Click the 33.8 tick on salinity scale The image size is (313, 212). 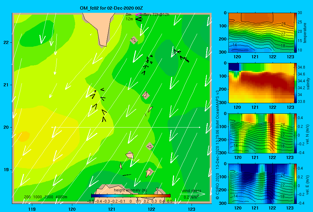coord(301,101)
